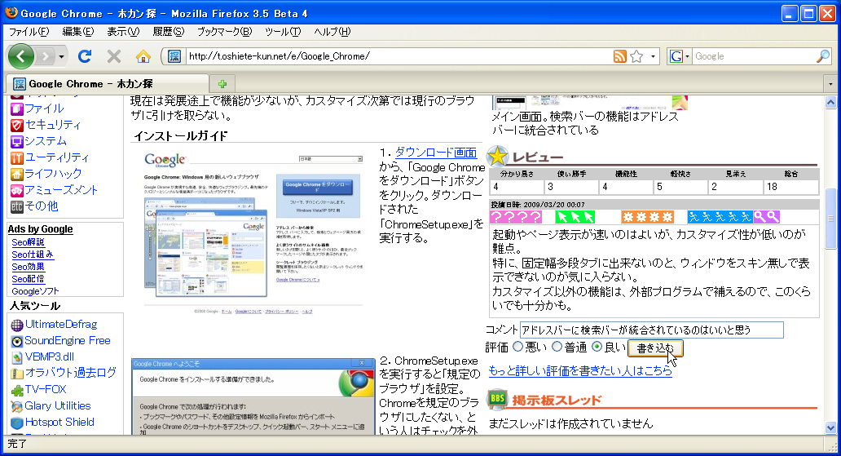Open the back/forward history dropdown arrow
Viewport: 841px width, 456px height.
coord(61,56)
